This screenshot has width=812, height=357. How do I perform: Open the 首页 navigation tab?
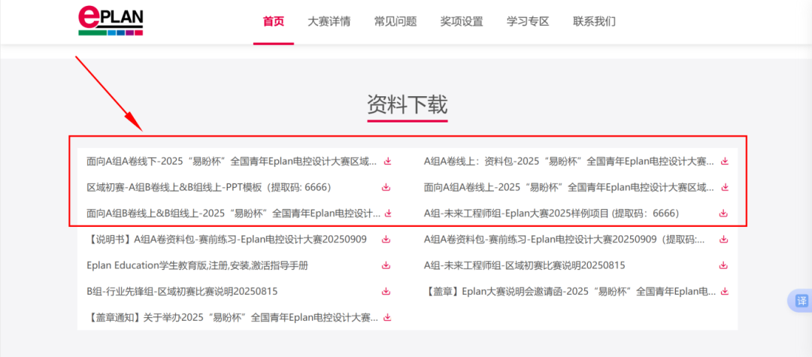pyautogui.click(x=273, y=22)
